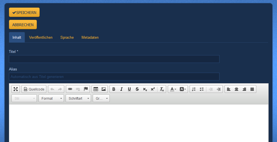Open the text color picker

point(173,89)
